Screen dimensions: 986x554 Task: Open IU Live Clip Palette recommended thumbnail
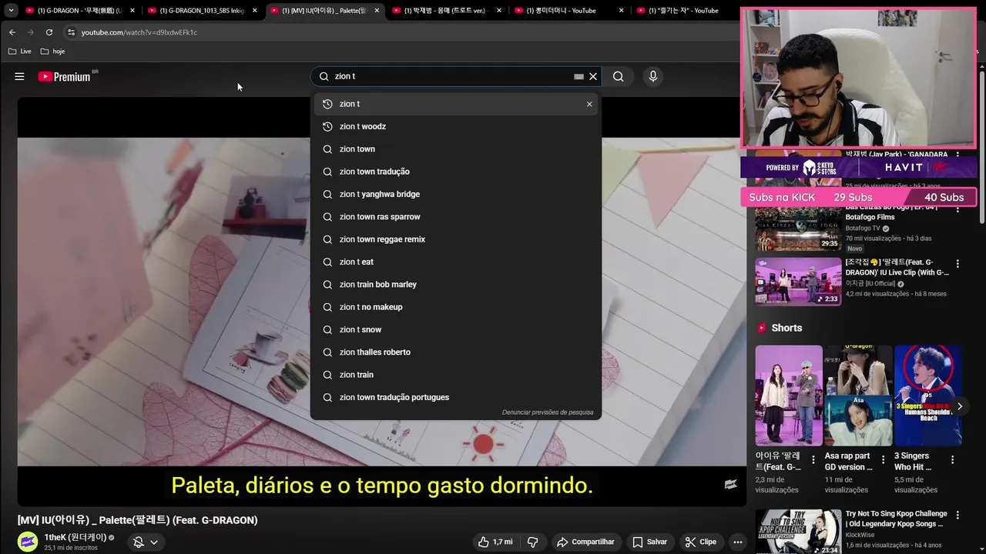pos(798,281)
